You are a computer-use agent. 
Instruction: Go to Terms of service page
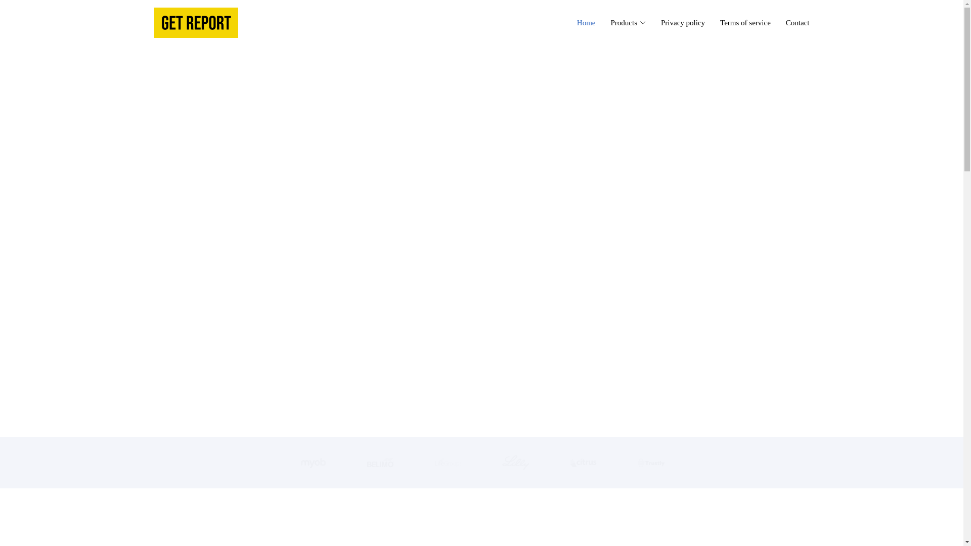point(745,23)
